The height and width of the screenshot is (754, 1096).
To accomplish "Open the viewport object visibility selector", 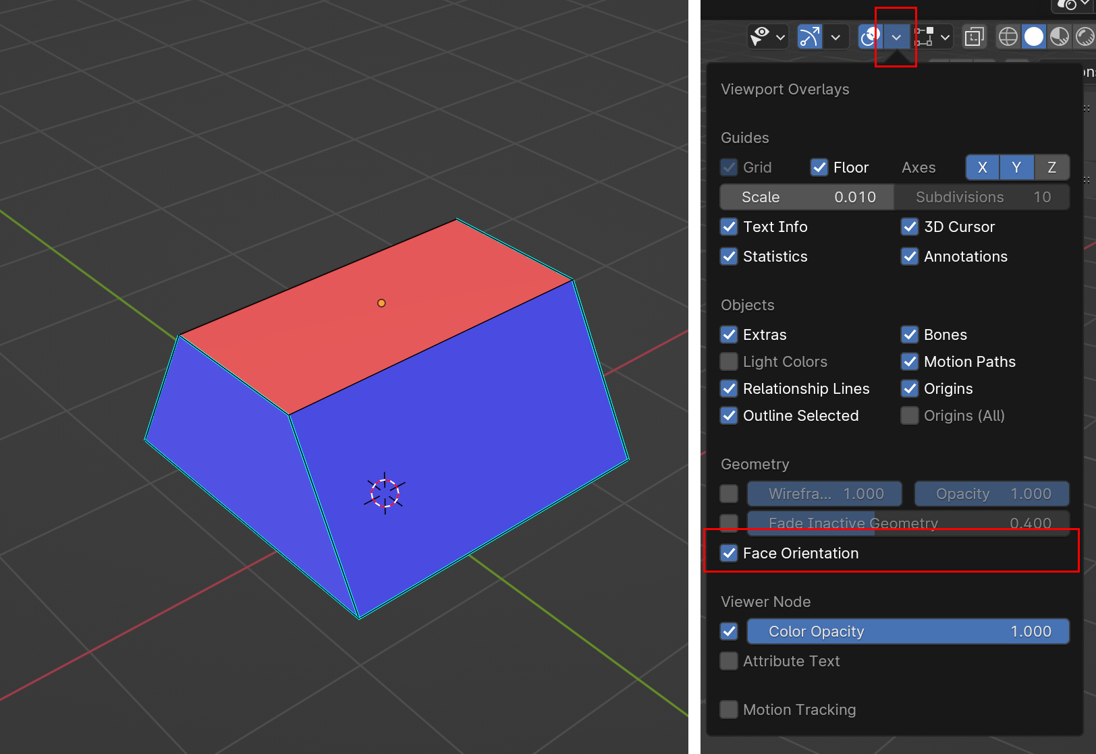I will (768, 37).
